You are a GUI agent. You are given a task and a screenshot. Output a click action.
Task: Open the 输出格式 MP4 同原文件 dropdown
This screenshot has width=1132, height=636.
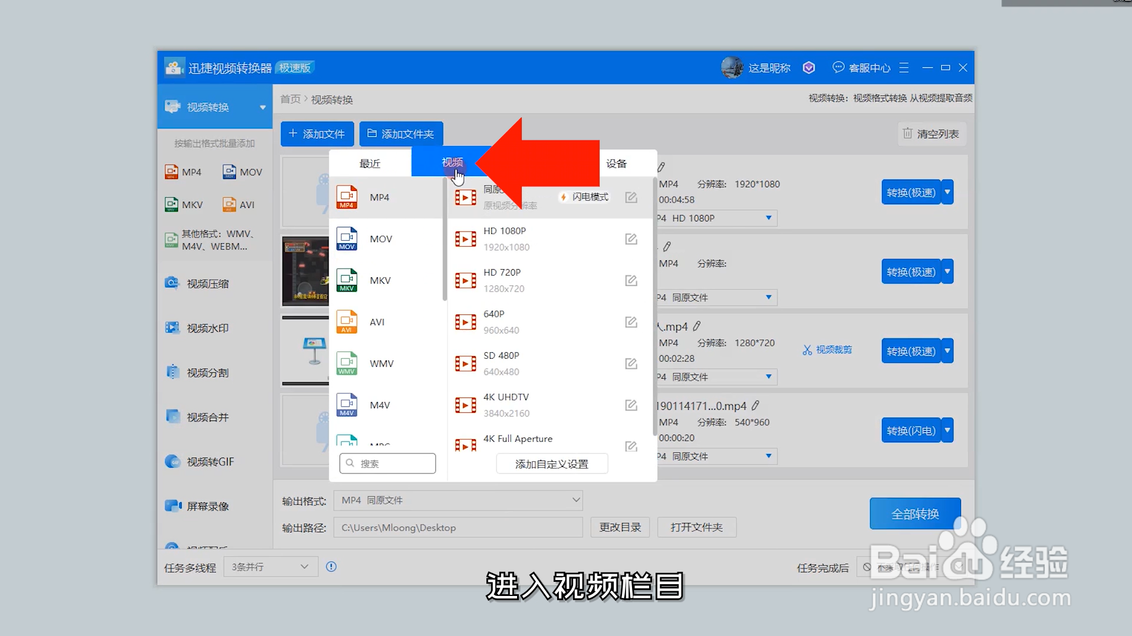click(458, 500)
